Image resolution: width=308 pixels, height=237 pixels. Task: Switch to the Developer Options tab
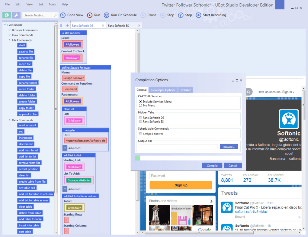[163, 90]
